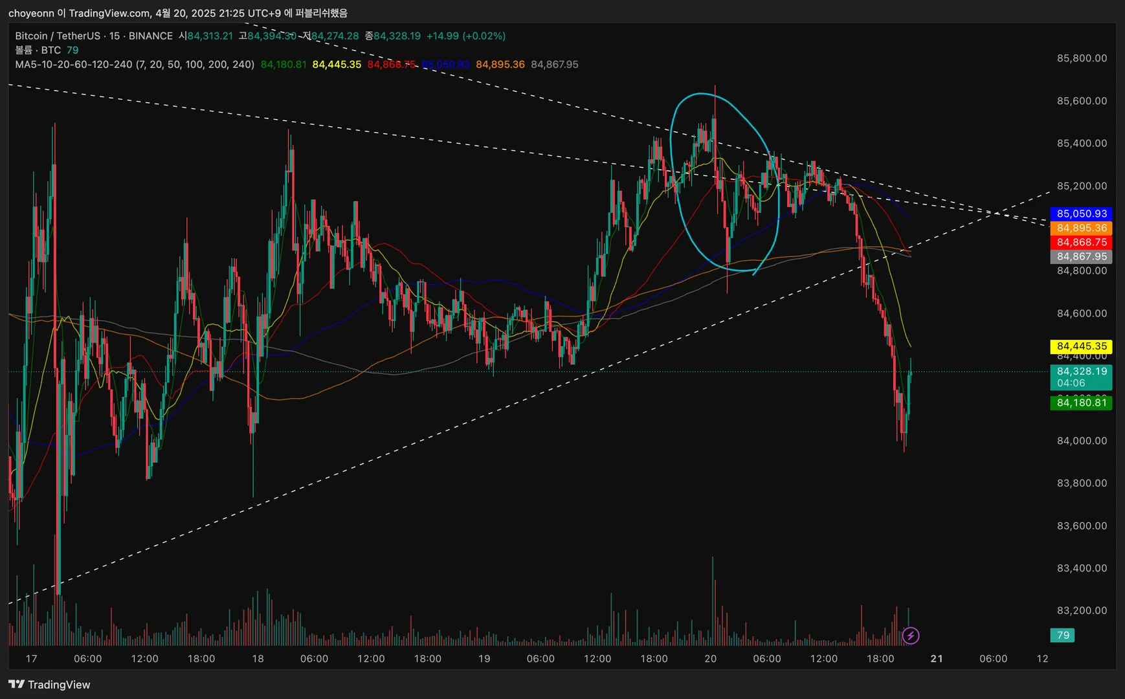1125x699 pixels.
Task: Click the current price label 84,328.19
Action: pos(1081,372)
